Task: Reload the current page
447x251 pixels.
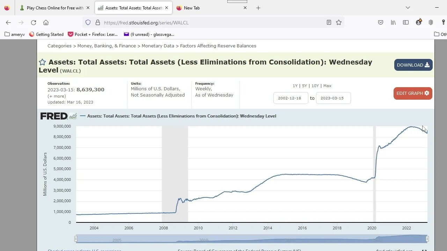Action: pyautogui.click(x=34, y=22)
